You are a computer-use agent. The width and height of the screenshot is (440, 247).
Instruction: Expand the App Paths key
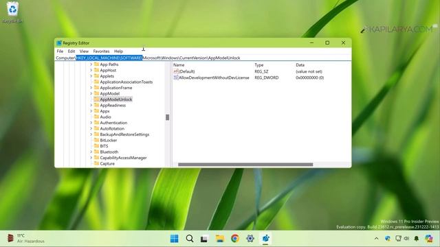(x=91, y=64)
